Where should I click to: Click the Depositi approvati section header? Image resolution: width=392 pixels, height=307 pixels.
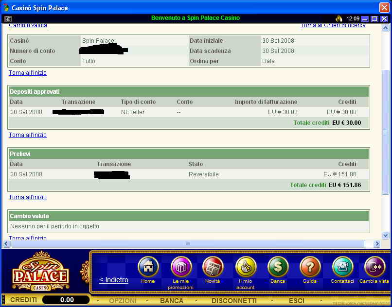(189, 92)
